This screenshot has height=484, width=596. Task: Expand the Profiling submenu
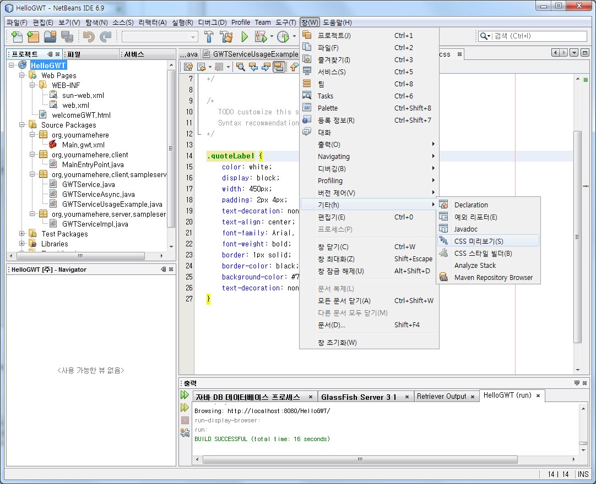(x=369, y=181)
